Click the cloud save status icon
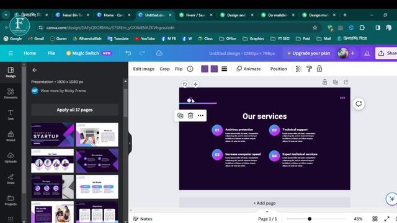This screenshot has height=223, width=397. pyautogui.click(x=159, y=53)
